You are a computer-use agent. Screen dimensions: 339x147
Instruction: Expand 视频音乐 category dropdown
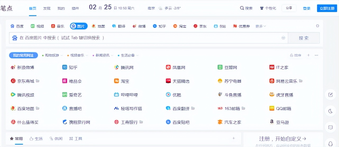(x=78, y=55)
